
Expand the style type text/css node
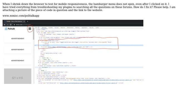pyautogui.click(x=38, y=75)
